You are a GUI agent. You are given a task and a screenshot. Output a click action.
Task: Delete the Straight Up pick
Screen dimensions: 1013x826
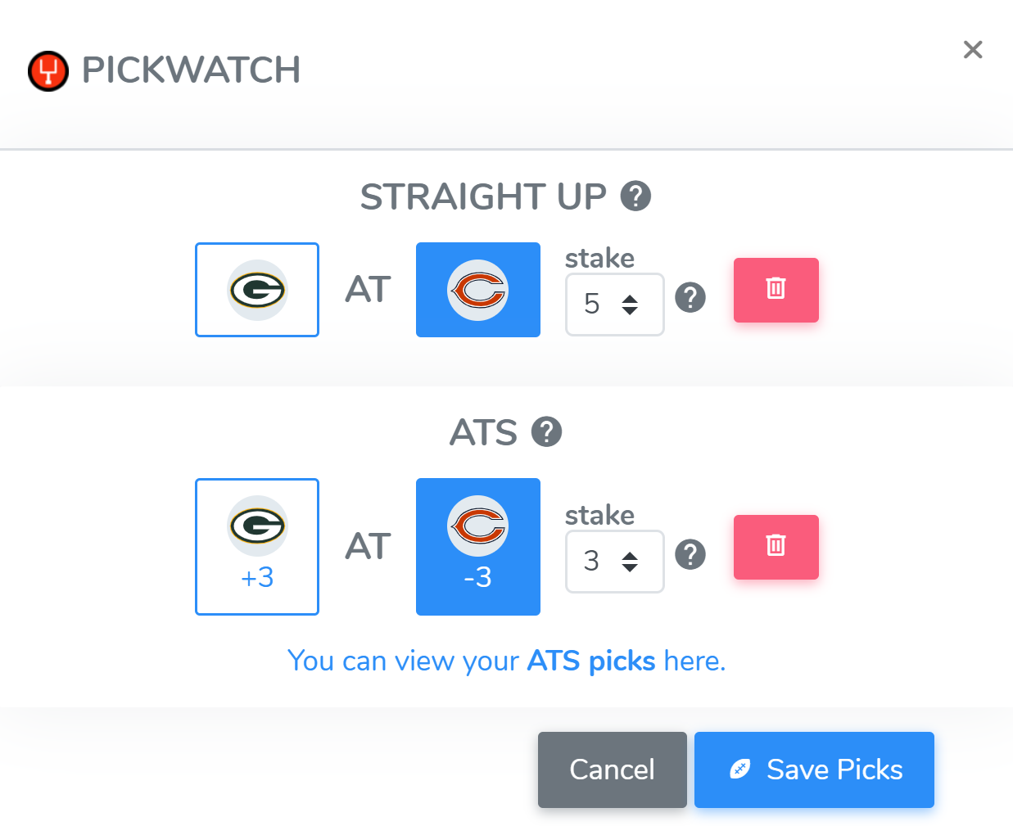click(776, 290)
